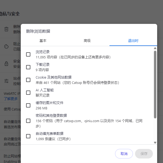Image resolution: width=163 pixels, height=163 pixels.
Task: Click the sliders site settings icon
Action: (x=6, y=81)
